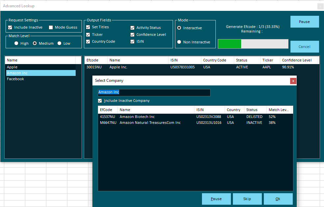Uncheck the Country Code checkbox

coord(88,42)
